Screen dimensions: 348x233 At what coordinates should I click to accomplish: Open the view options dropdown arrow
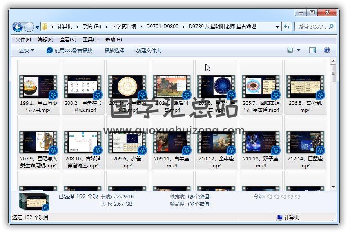[299, 50]
